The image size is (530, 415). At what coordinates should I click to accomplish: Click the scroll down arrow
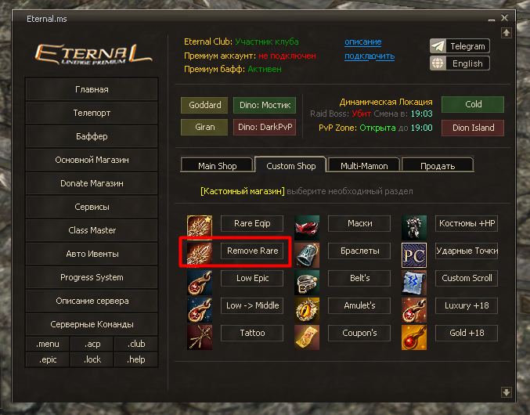pyautogui.click(x=506, y=392)
